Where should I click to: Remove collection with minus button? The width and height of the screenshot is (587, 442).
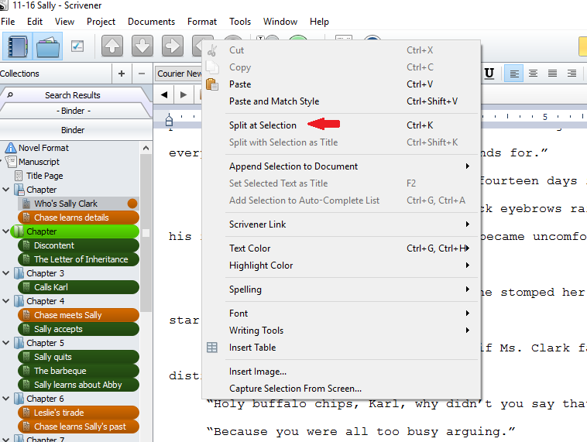[x=142, y=74]
